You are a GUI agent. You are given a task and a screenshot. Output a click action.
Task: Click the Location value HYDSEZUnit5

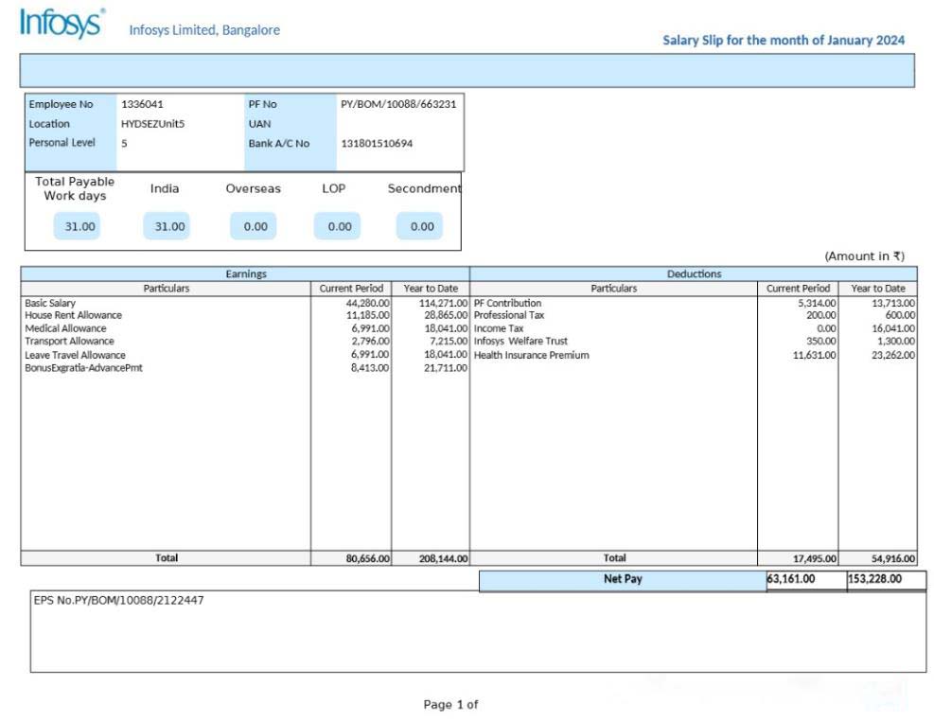click(152, 124)
